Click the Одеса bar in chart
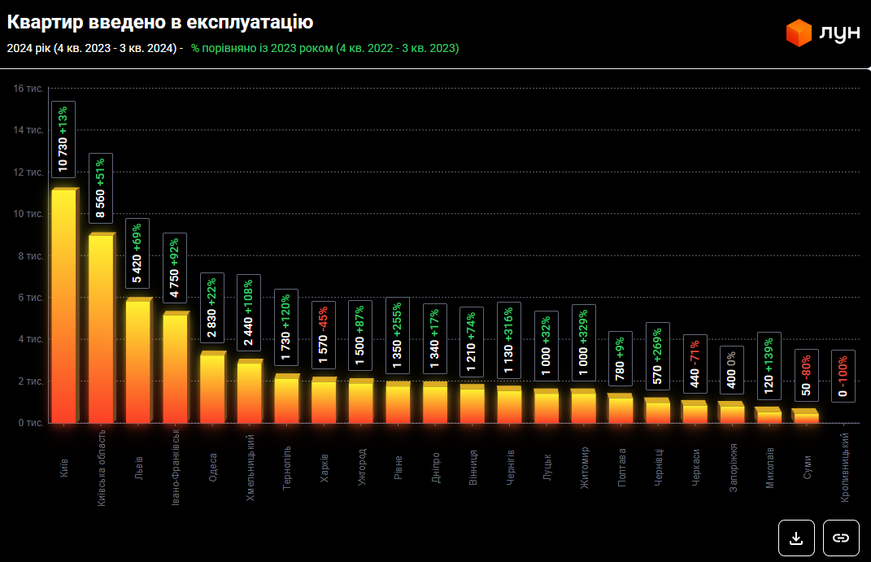Image resolution: width=871 pixels, height=562 pixels. tap(212, 388)
